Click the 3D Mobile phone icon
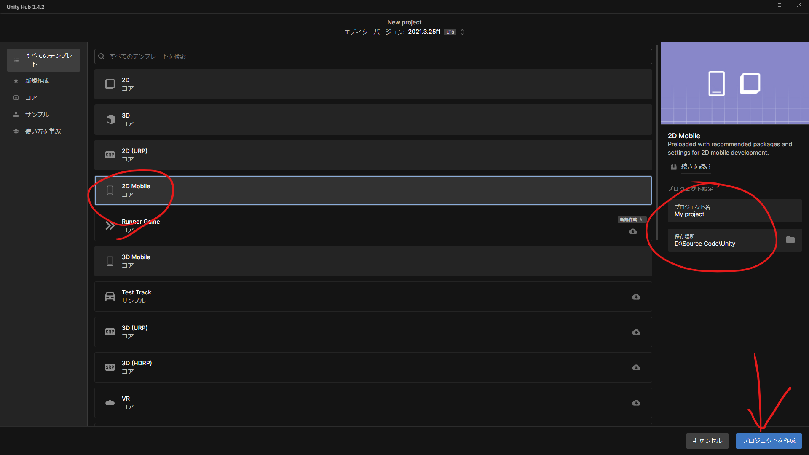Viewport: 809px width, 455px height. pos(110,261)
